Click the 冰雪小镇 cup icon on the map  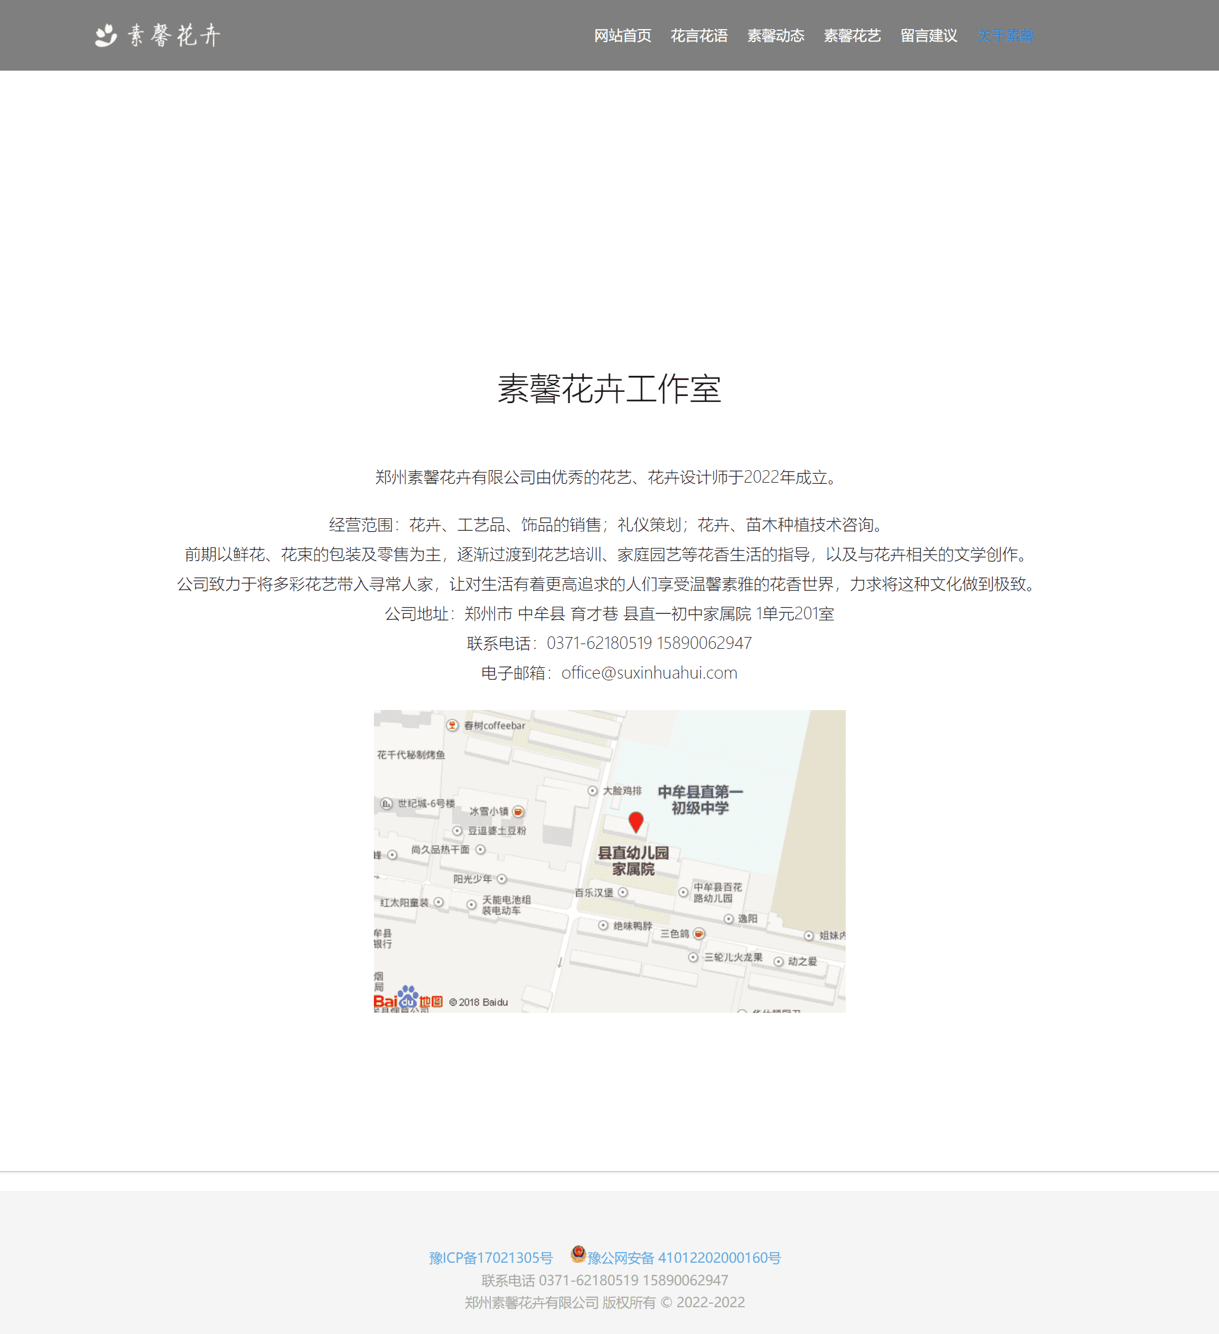pyautogui.click(x=519, y=812)
